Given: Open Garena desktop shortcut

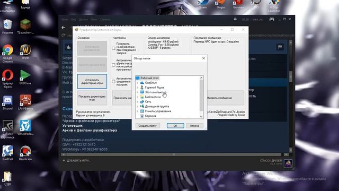Looking at the screenshot, I should [238, 4].
